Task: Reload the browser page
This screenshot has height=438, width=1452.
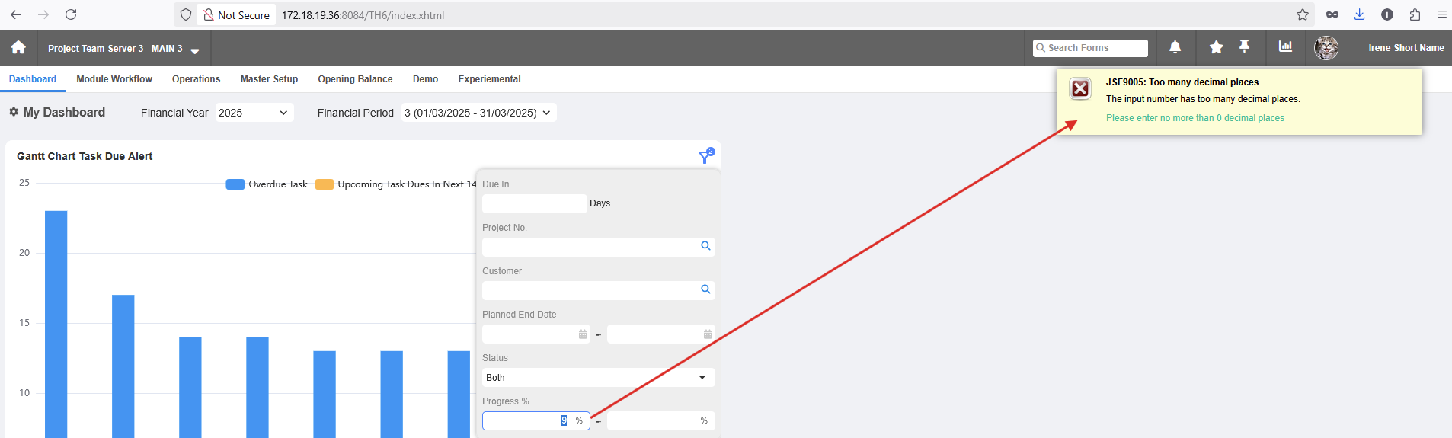Action: [71, 14]
